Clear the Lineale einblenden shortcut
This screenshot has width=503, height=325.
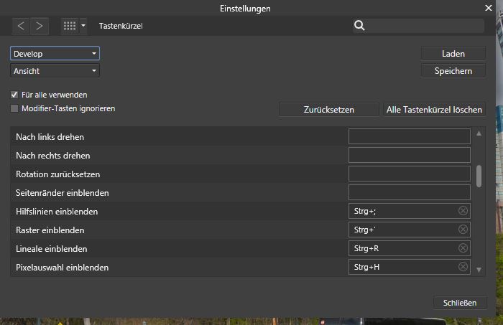click(x=463, y=248)
